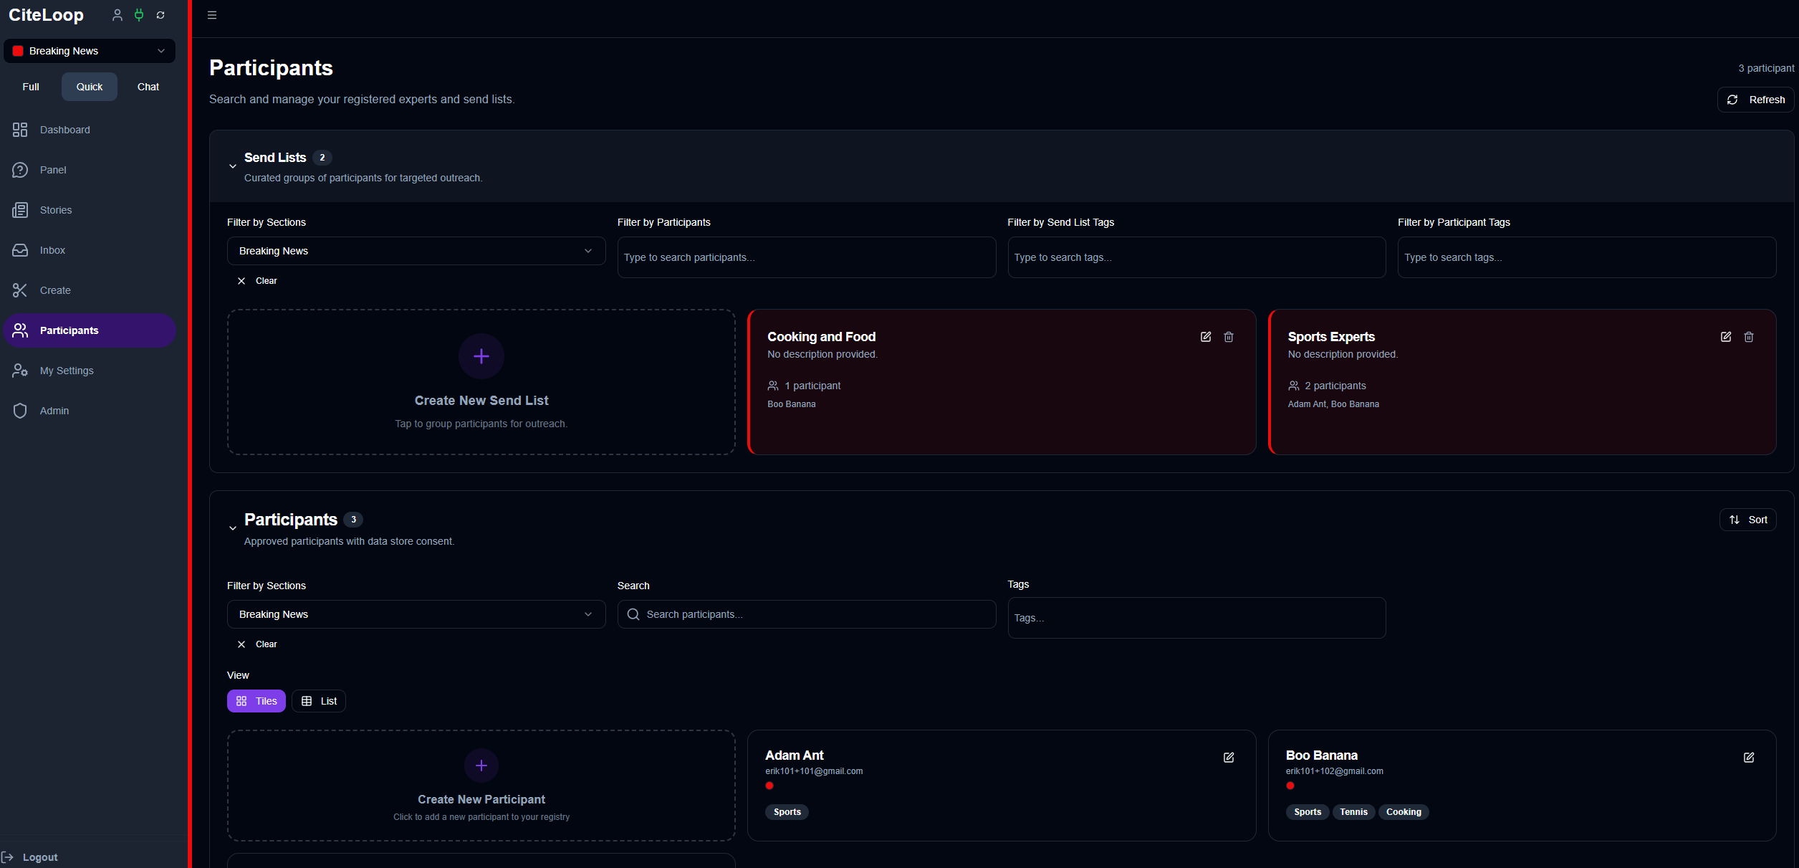Focus the Filter by Participant Tags field
Image resolution: width=1799 pixels, height=868 pixels.
pyautogui.click(x=1587, y=257)
